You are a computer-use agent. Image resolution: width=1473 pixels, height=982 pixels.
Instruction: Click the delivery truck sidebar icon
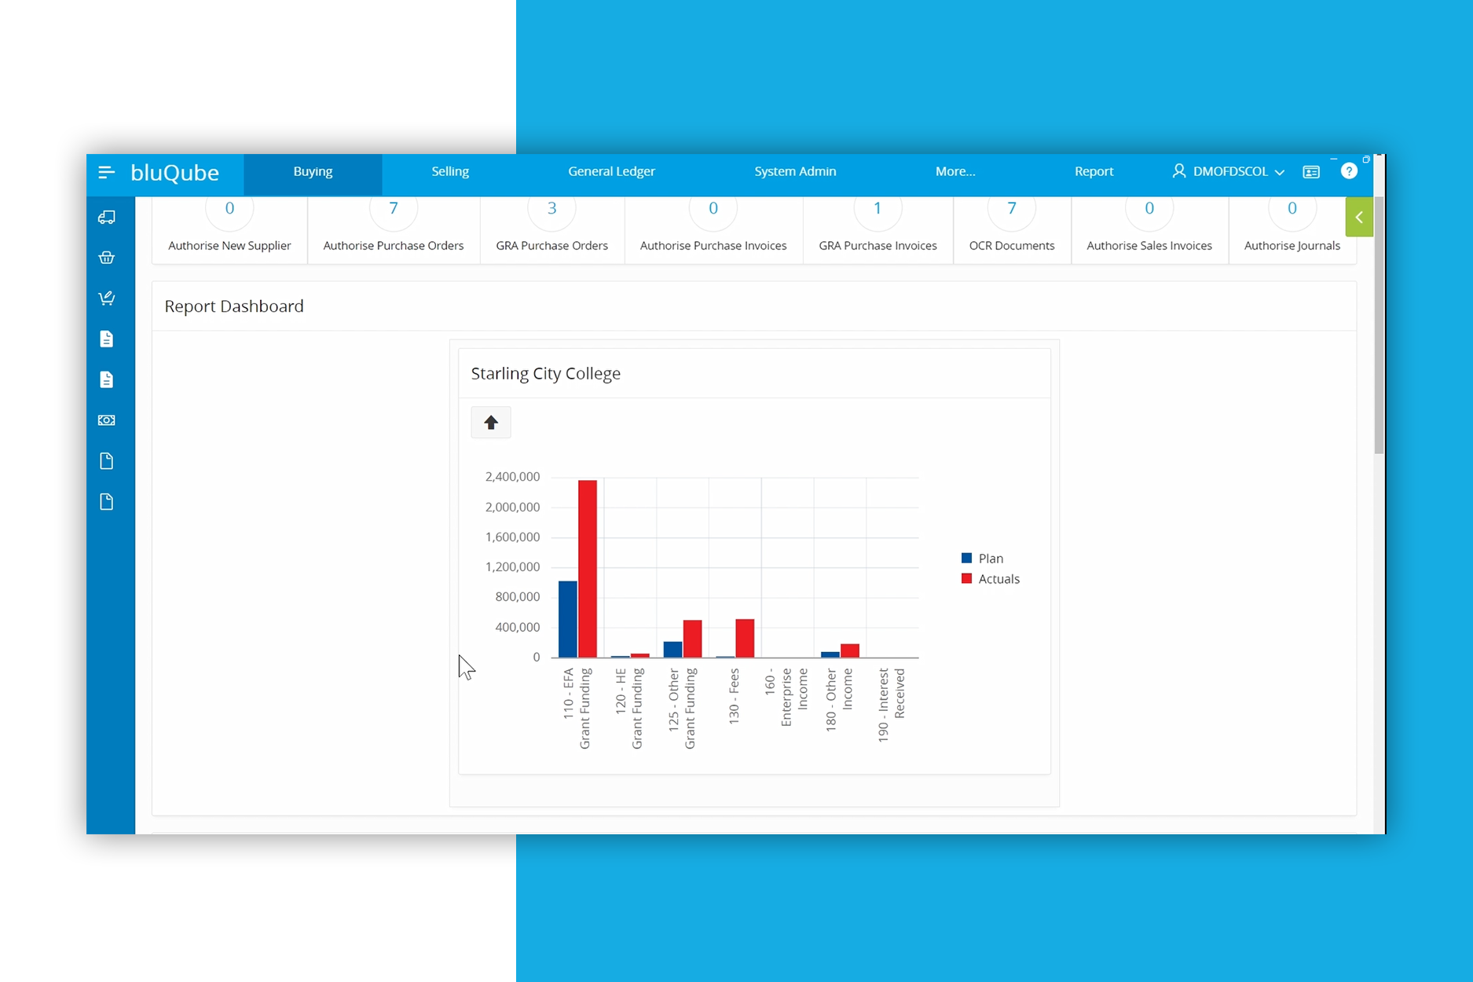107,218
